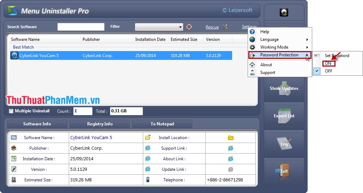This screenshot has width=363, height=193.
Task: Sort by the Publisher column header
Action: coord(107,39)
